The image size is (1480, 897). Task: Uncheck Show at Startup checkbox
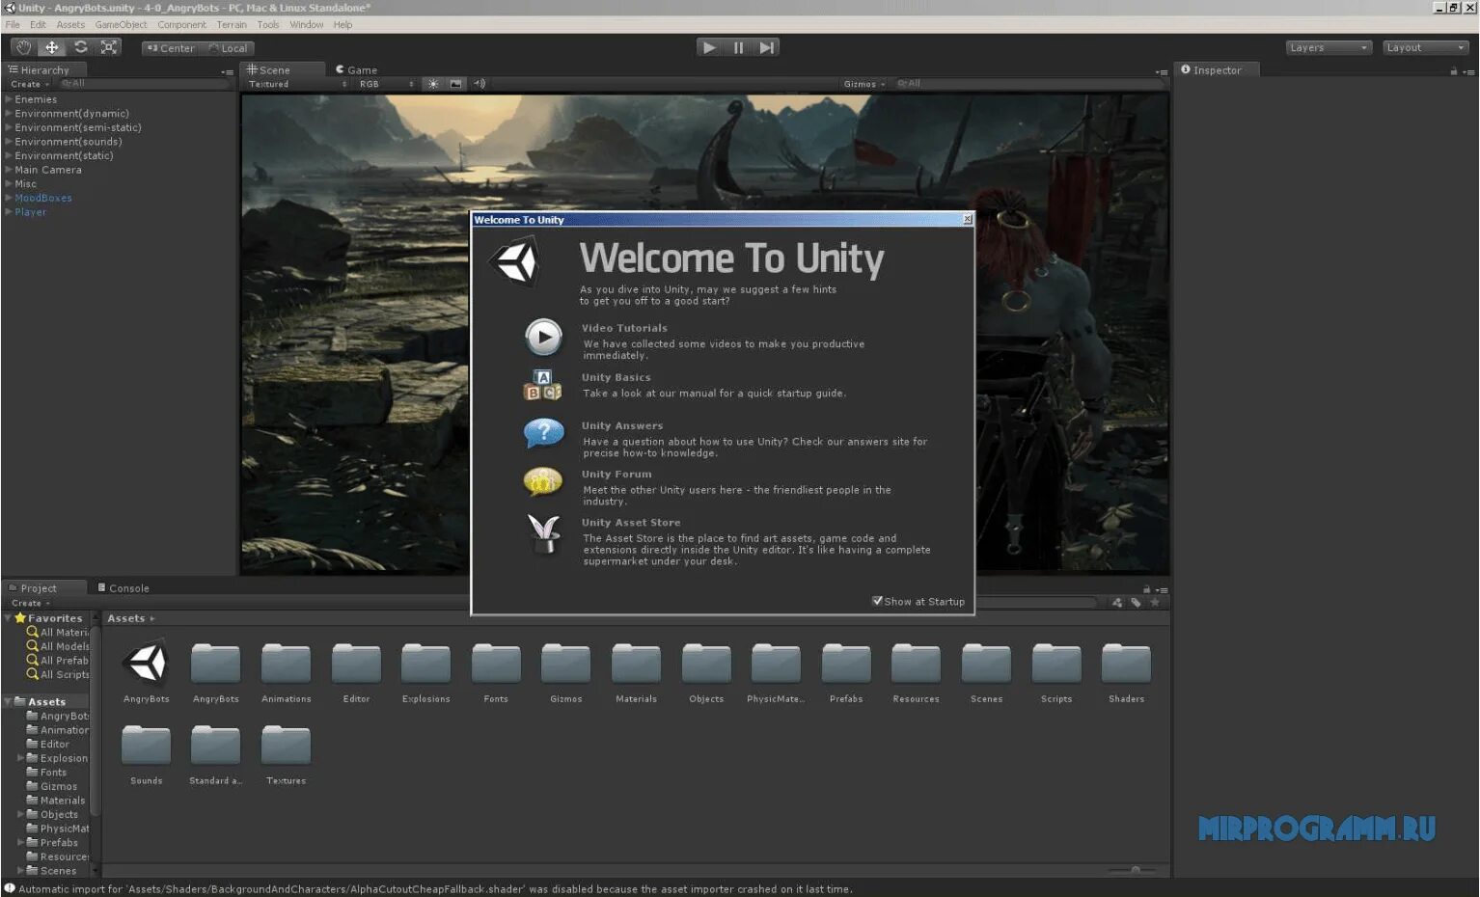(877, 601)
